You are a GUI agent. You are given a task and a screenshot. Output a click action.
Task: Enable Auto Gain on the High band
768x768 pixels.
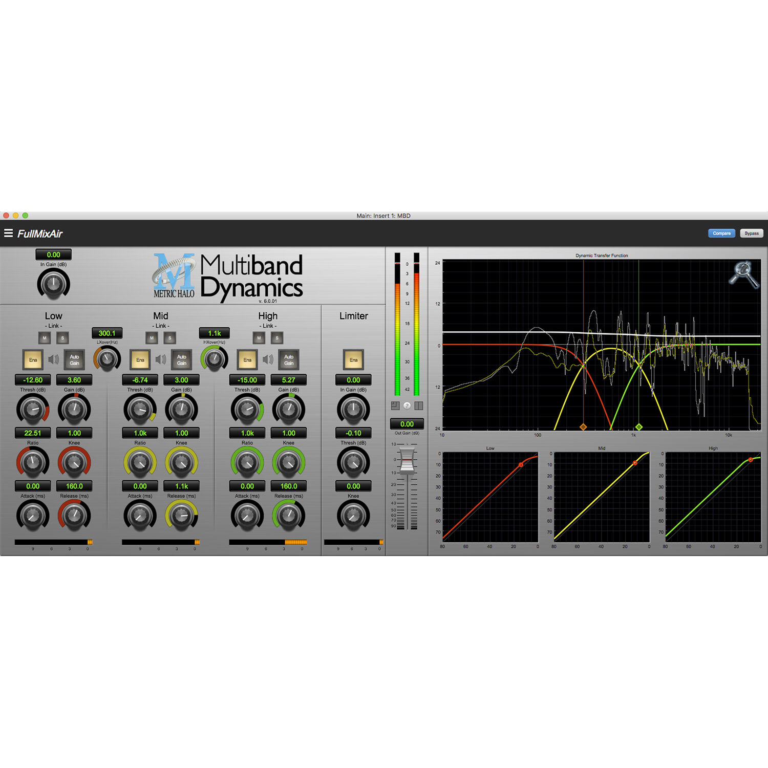(289, 359)
